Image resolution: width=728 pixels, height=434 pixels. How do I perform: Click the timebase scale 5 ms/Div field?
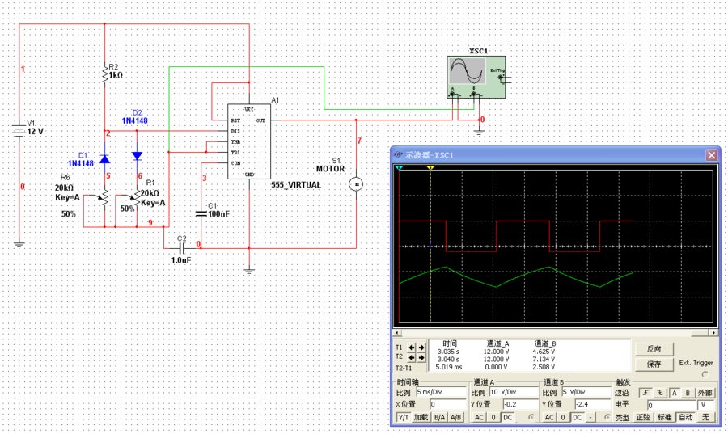tap(441, 392)
